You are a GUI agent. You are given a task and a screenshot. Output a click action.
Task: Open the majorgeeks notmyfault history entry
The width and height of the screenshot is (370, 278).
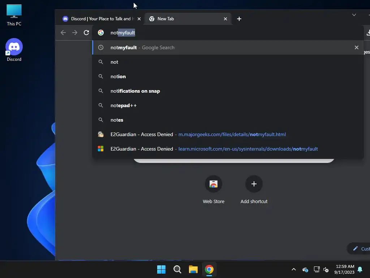[228, 134]
